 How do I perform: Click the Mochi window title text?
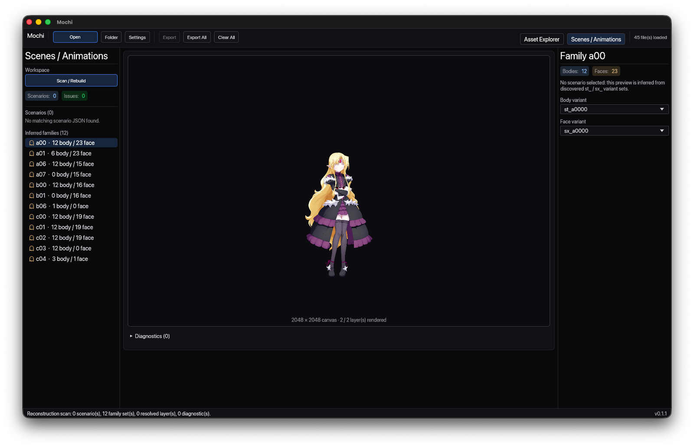[x=65, y=22]
